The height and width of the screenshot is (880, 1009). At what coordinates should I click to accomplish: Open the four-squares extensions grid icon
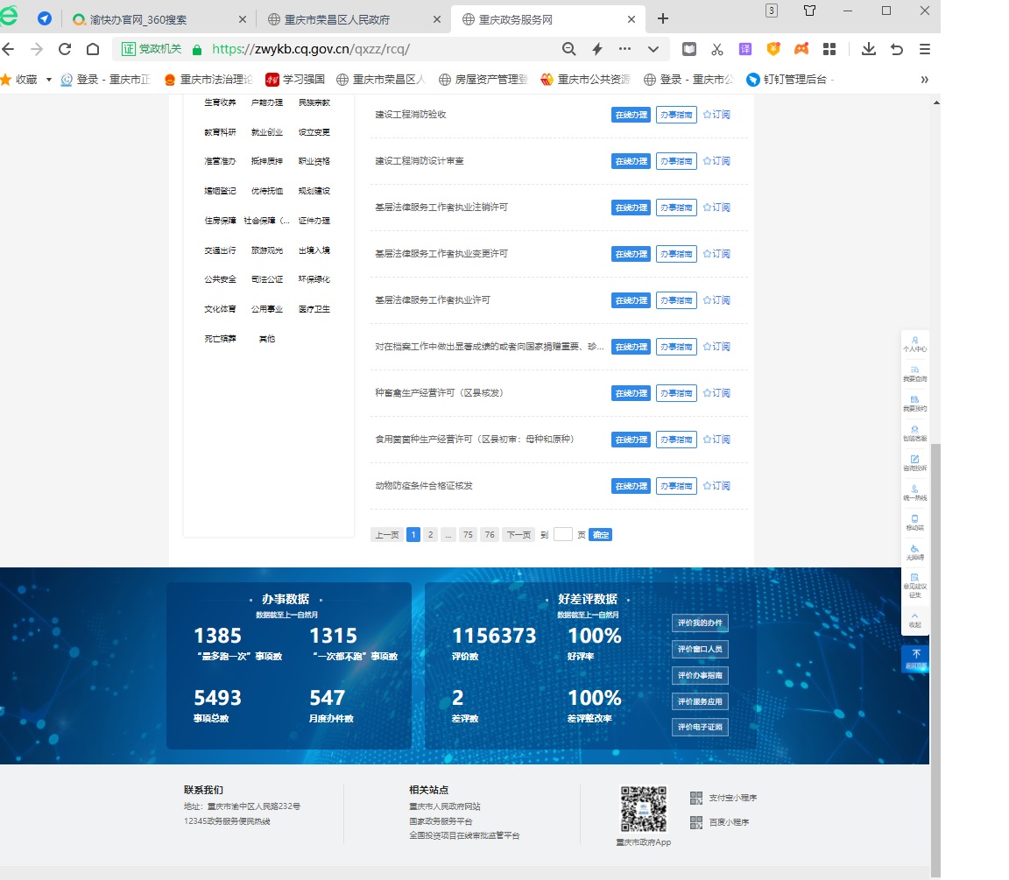click(x=829, y=49)
